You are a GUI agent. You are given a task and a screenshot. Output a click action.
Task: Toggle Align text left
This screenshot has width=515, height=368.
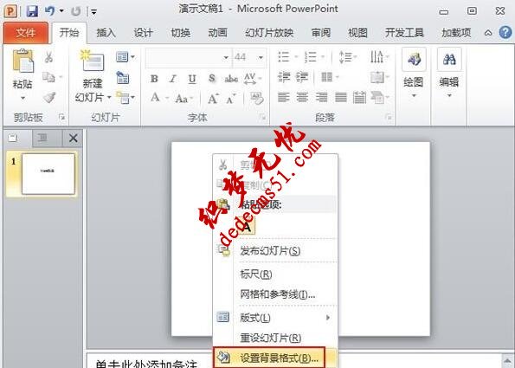tap(283, 98)
